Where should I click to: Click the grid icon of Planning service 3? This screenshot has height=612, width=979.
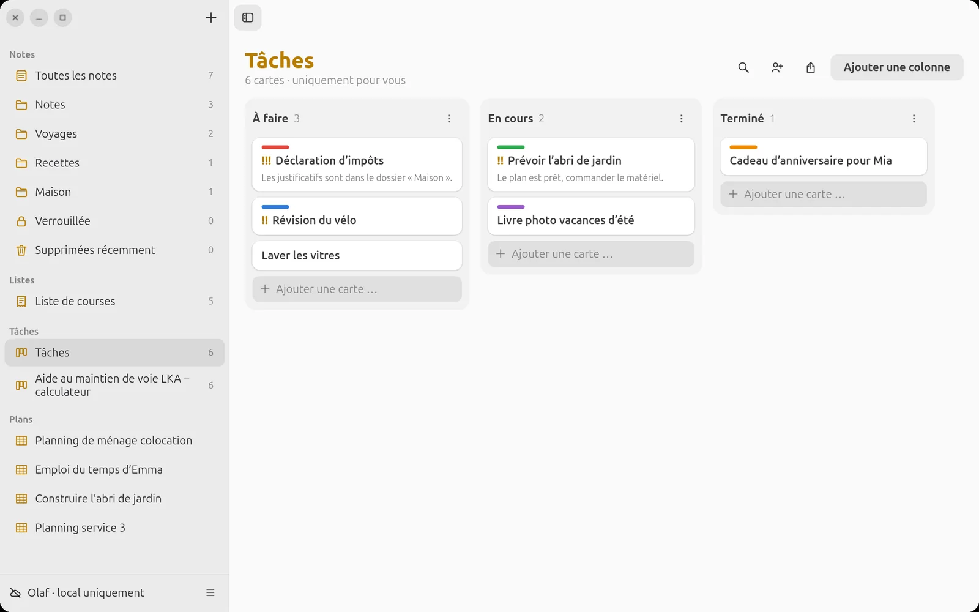coord(21,528)
